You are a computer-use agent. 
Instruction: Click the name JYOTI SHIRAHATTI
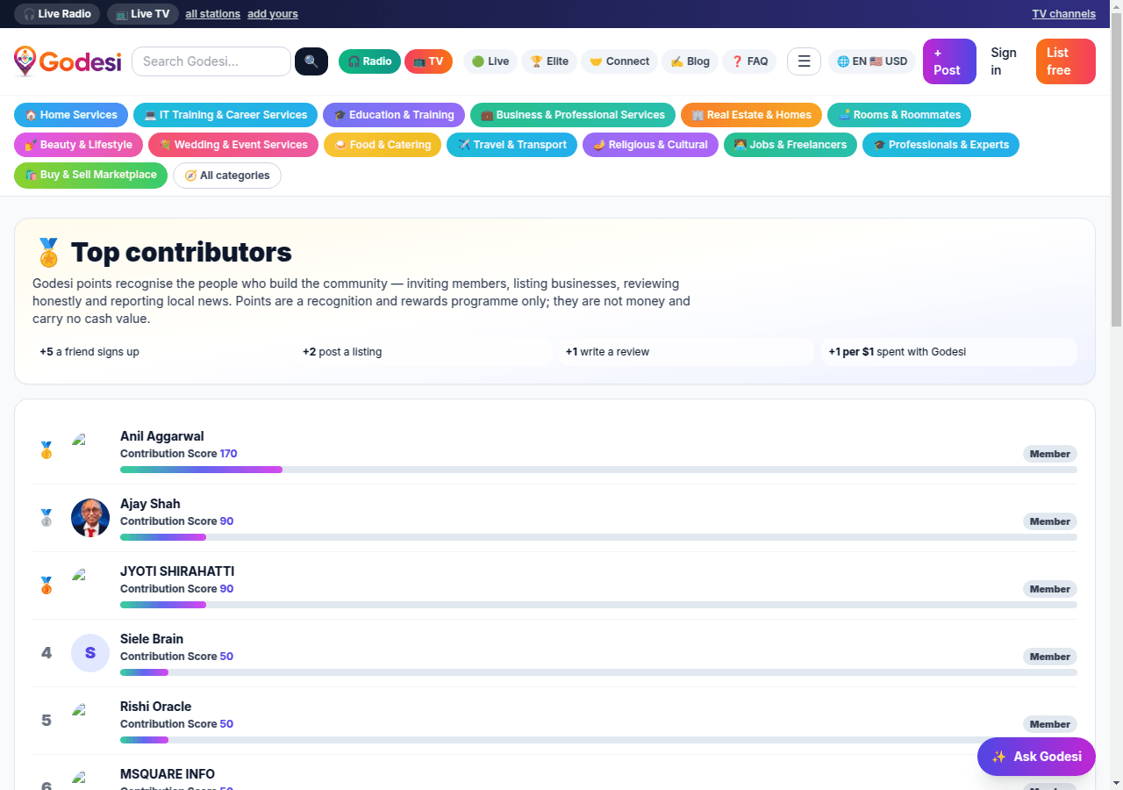(177, 571)
